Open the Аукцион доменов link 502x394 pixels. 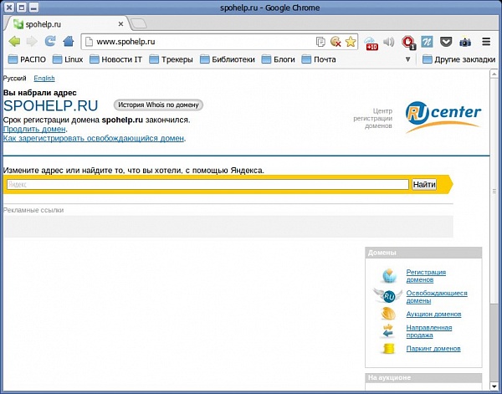click(x=433, y=315)
